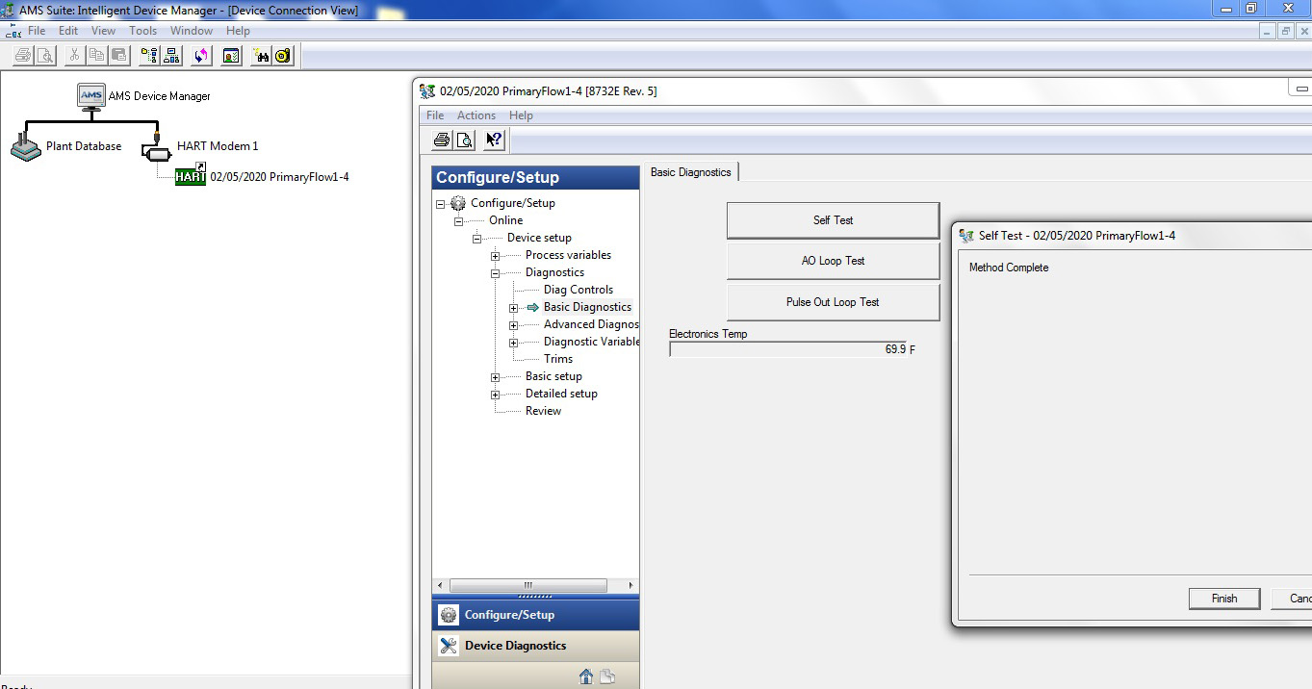Click Print Preview icon in device window
Image resolution: width=1312 pixels, height=689 pixels.
(464, 140)
